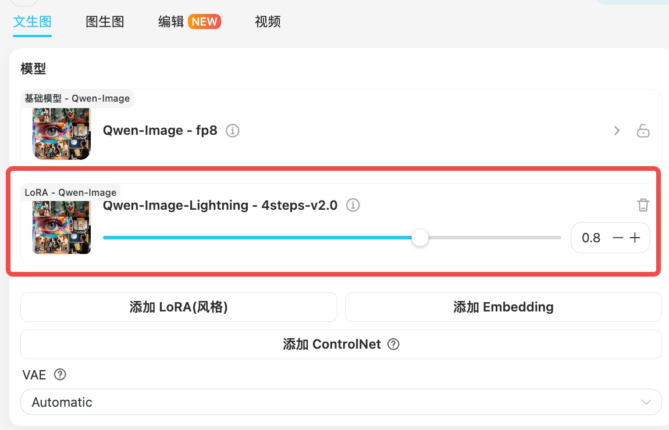669x430 pixels.
Task: Click the help icon next to VAE
Action: pyautogui.click(x=60, y=375)
